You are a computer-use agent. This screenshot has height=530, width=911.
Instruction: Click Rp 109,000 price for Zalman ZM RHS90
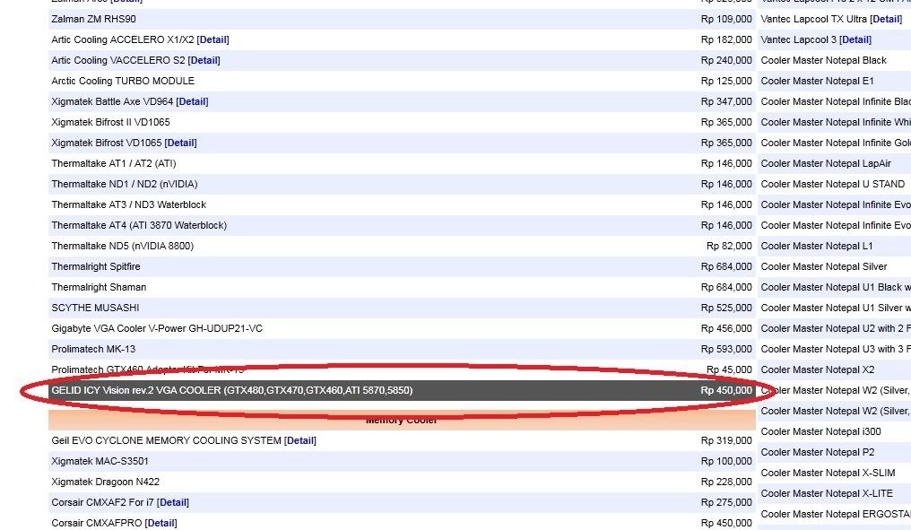tap(726, 19)
